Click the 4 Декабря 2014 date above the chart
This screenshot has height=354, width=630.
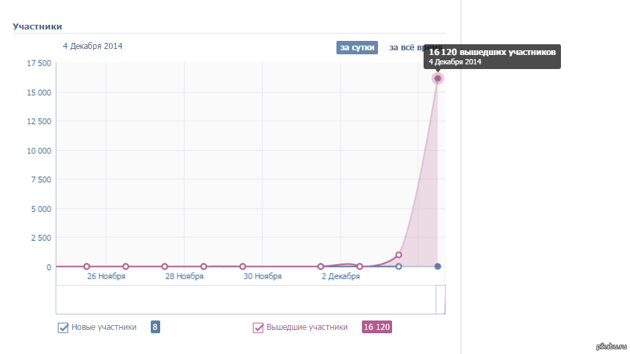point(92,46)
